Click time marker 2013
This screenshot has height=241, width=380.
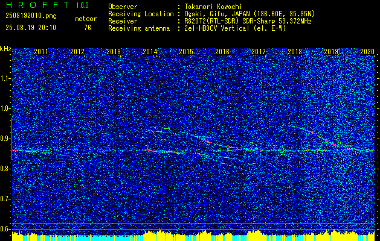tap(114, 52)
